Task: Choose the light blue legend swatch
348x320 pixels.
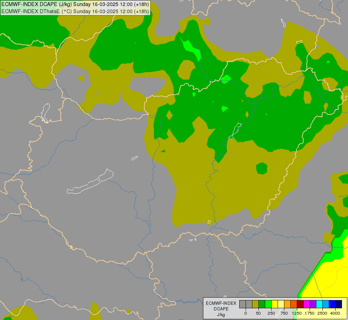Action: pos(326,304)
